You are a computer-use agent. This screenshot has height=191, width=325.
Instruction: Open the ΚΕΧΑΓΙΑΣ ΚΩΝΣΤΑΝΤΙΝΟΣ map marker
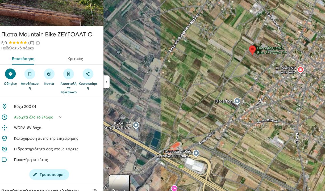136,125
